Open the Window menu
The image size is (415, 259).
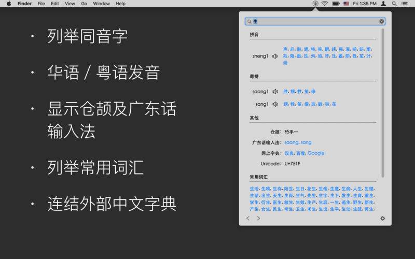(101, 4)
